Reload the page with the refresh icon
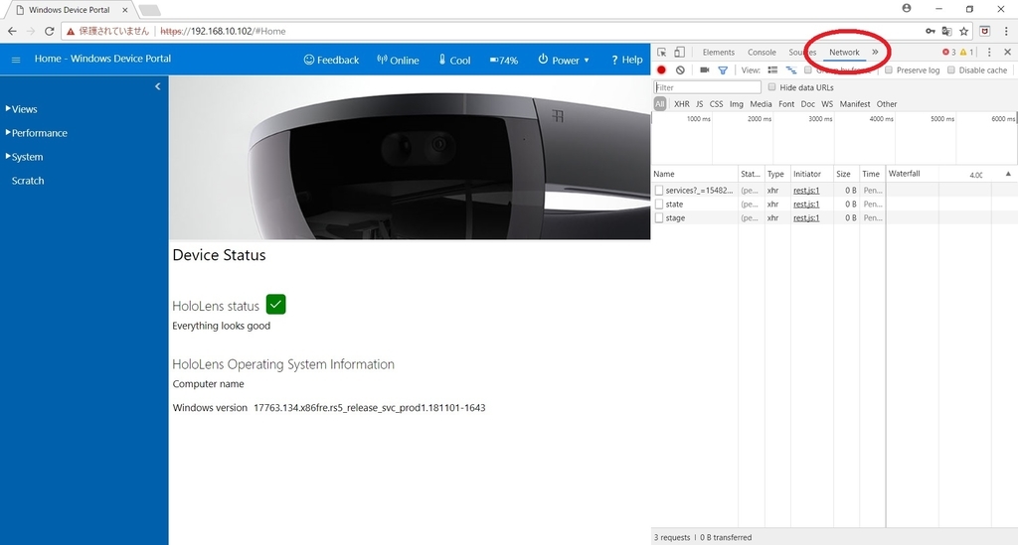The height and width of the screenshot is (545, 1018). 50,31
